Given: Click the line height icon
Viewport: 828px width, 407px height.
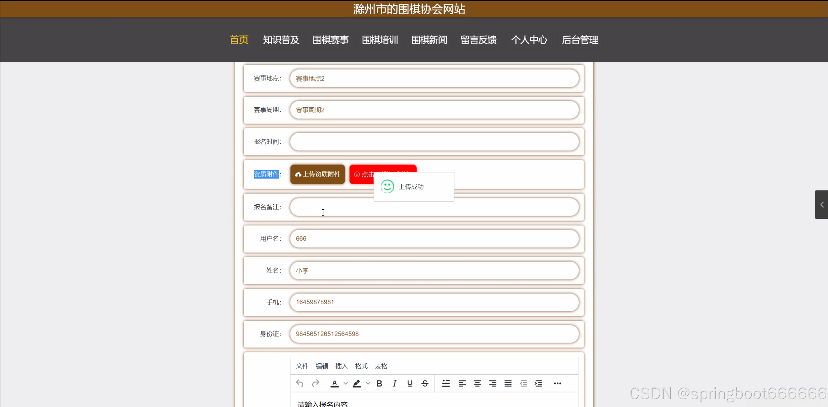Looking at the screenshot, I should 446,383.
